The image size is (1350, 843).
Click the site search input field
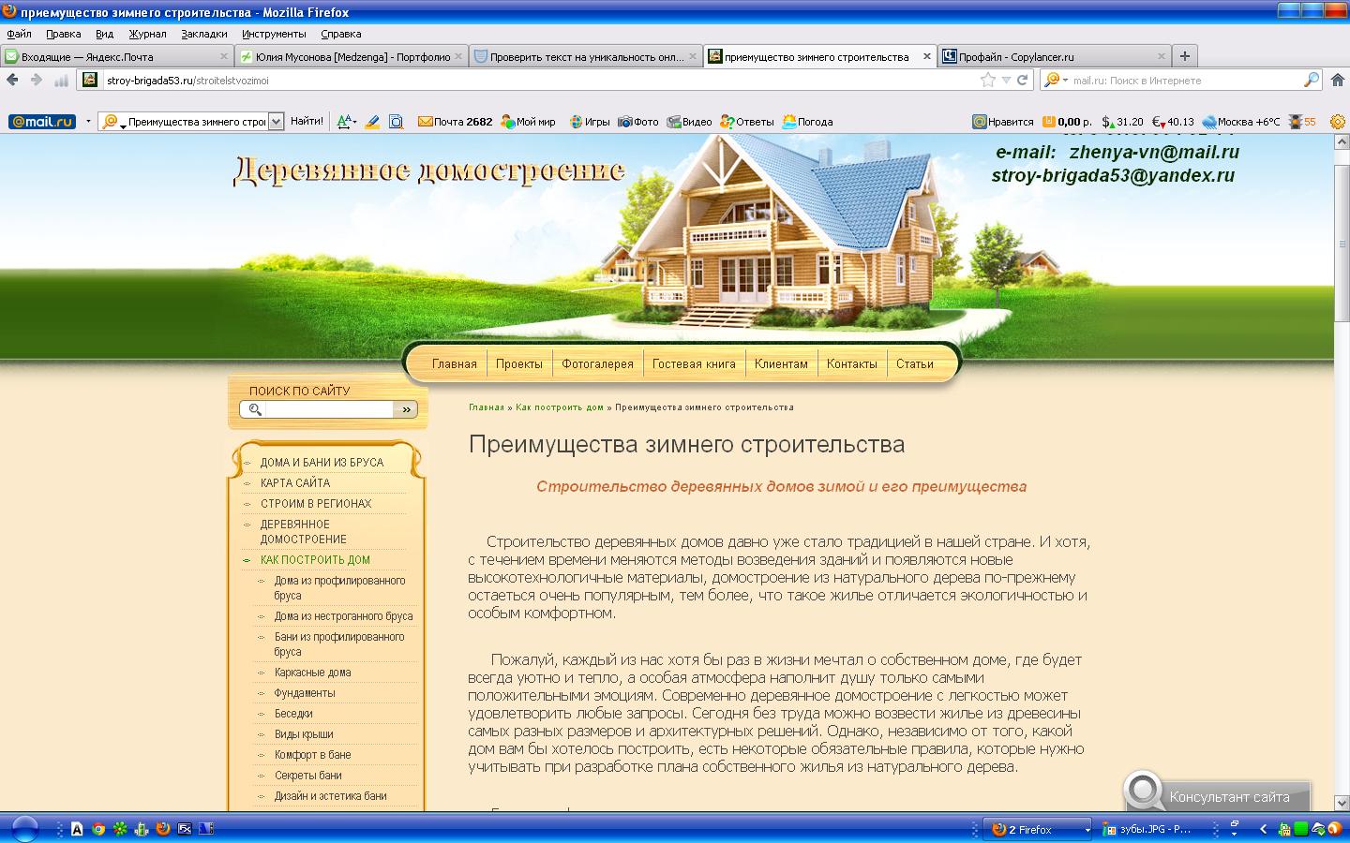click(x=329, y=409)
